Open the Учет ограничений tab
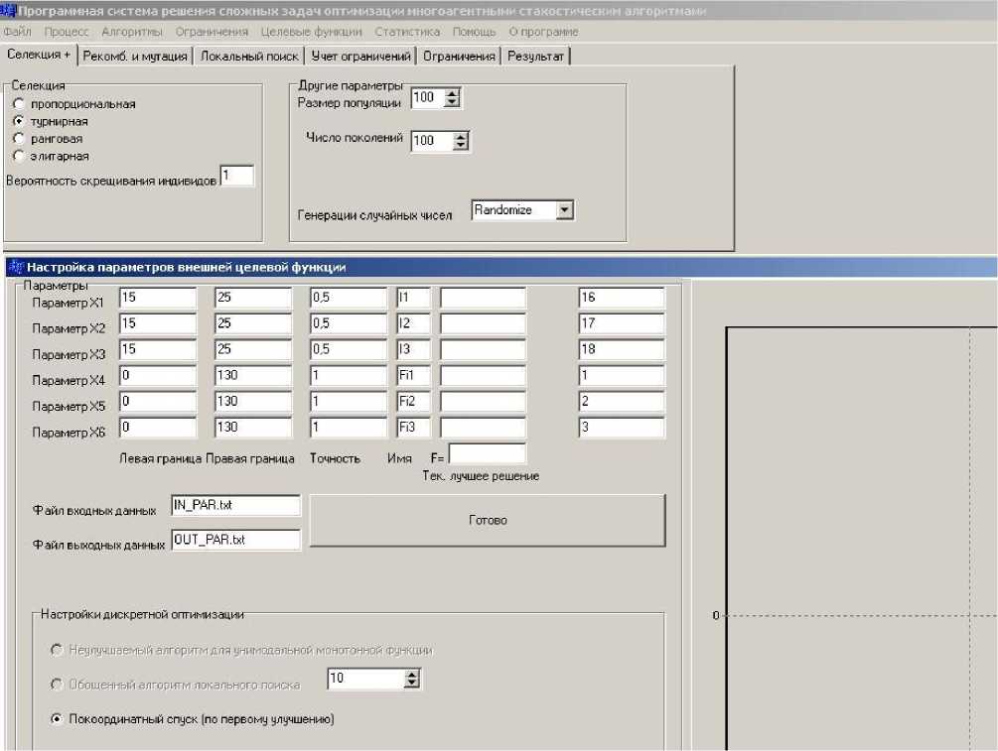 point(359,57)
